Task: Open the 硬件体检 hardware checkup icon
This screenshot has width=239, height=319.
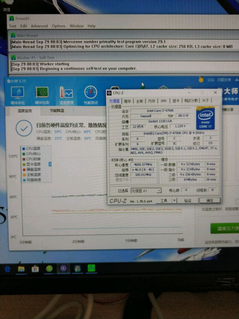Action: click(17, 95)
